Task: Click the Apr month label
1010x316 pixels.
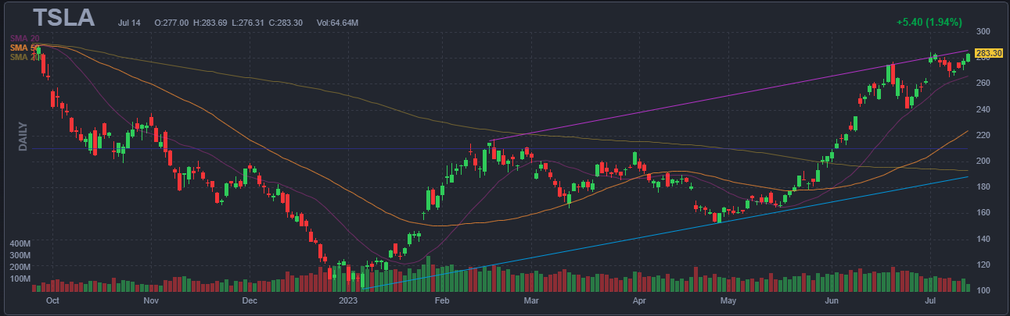Action: [x=639, y=300]
